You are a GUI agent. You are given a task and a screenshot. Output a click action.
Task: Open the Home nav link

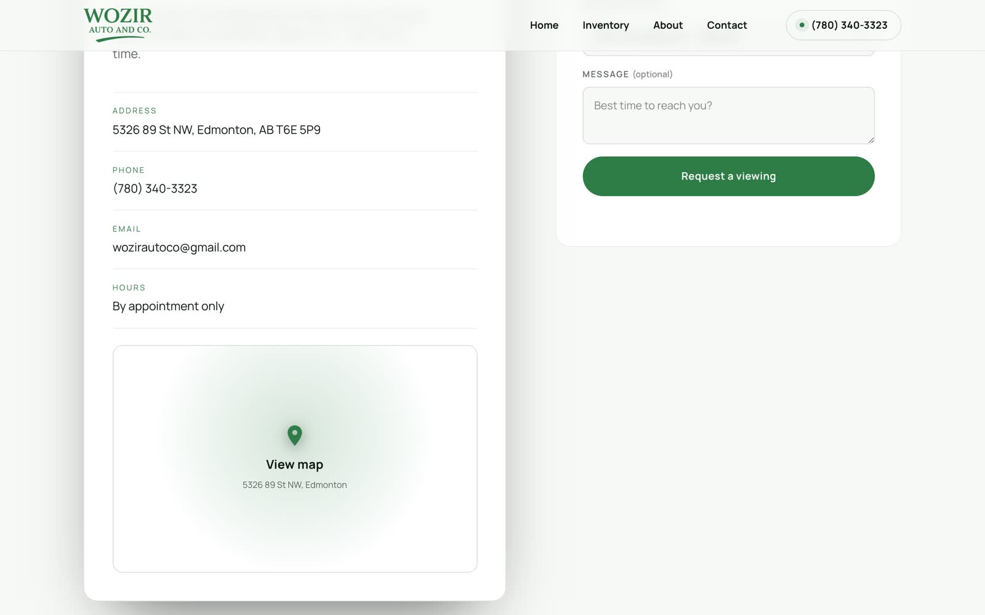tap(544, 25)
